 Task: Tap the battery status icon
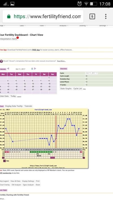point(93,4)
